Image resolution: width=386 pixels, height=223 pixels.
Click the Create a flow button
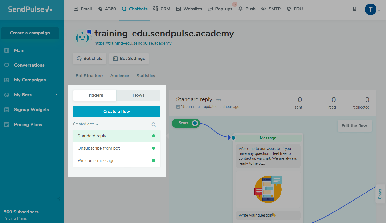[116, 111]
